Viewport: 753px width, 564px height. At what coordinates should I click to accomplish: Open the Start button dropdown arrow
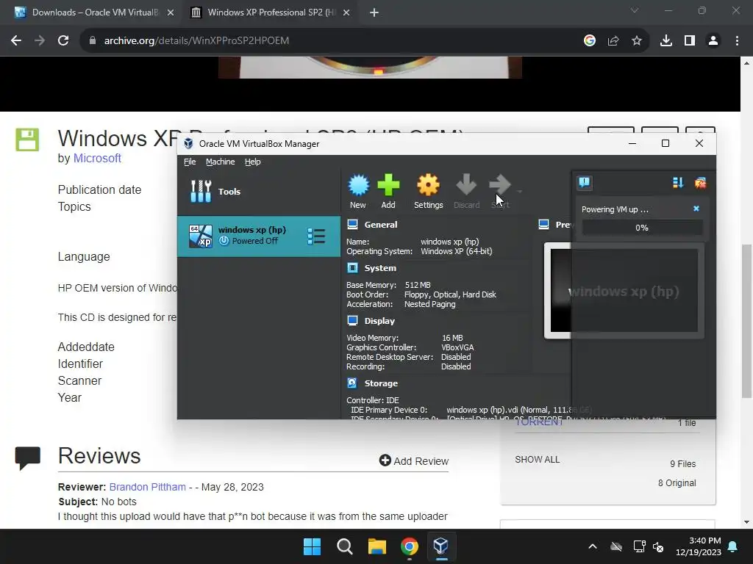click(x=520, y=192)
